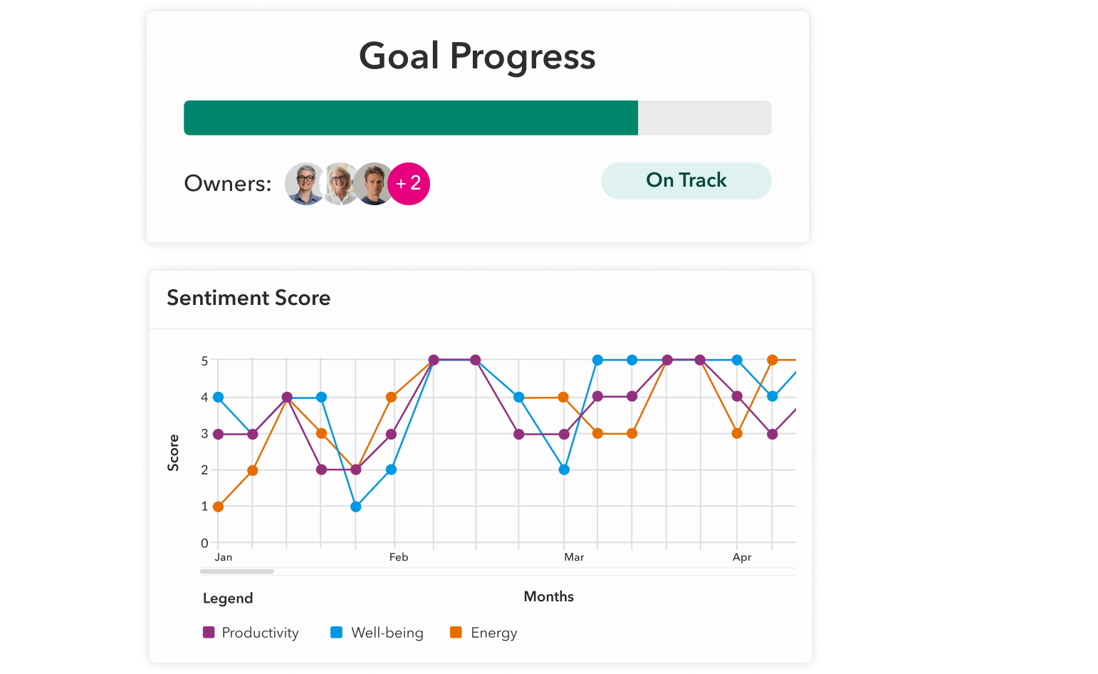Click the white-haired woman owner avatar

pos(340,184)
